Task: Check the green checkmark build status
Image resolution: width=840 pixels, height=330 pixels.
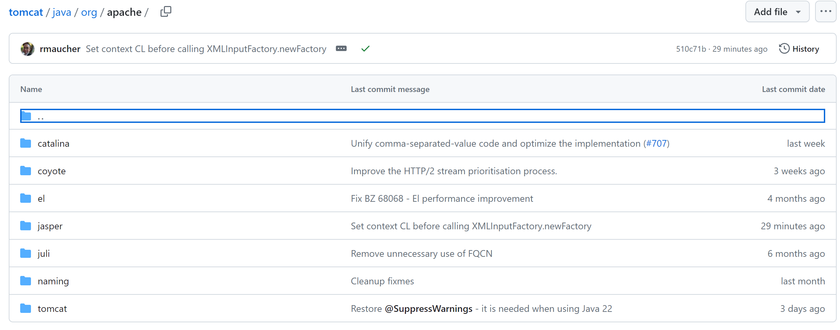Action: pyautogui.click(x=365, y=49)
